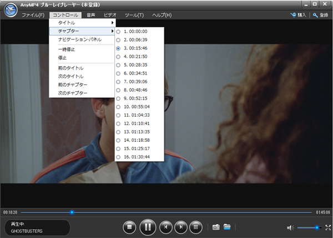Click the AnyMP4 bird logo icon

(11, 10)
